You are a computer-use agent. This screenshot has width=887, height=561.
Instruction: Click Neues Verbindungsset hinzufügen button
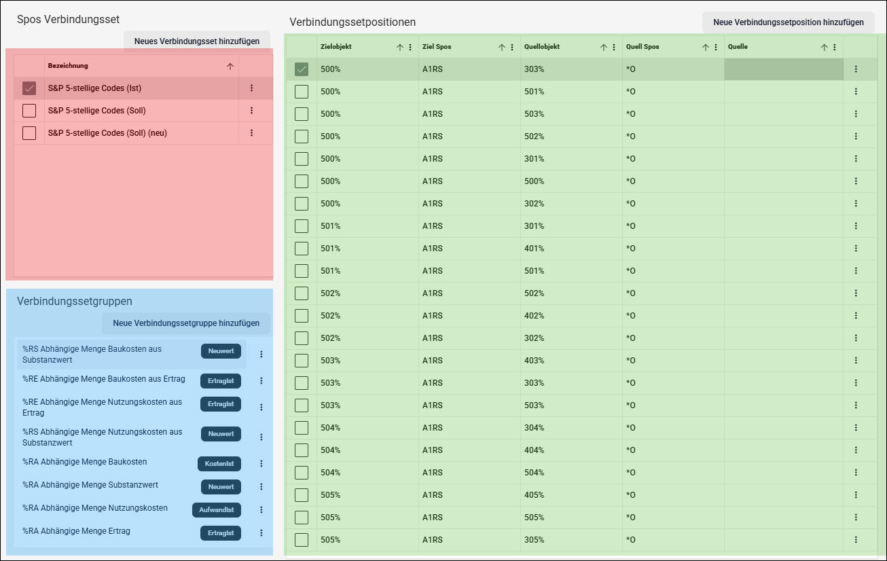tap(197, 41)
